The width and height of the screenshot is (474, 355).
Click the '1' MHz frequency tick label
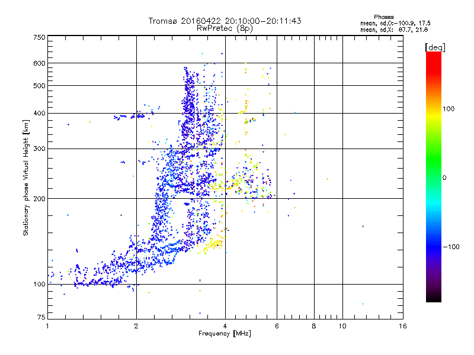pyautogui.click(x=47, y=326)
